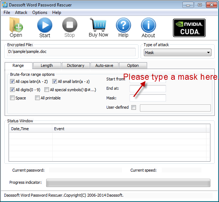Enable All printable checkbox
The height and width of the screenshot is (202, 219).
(37, 98)
